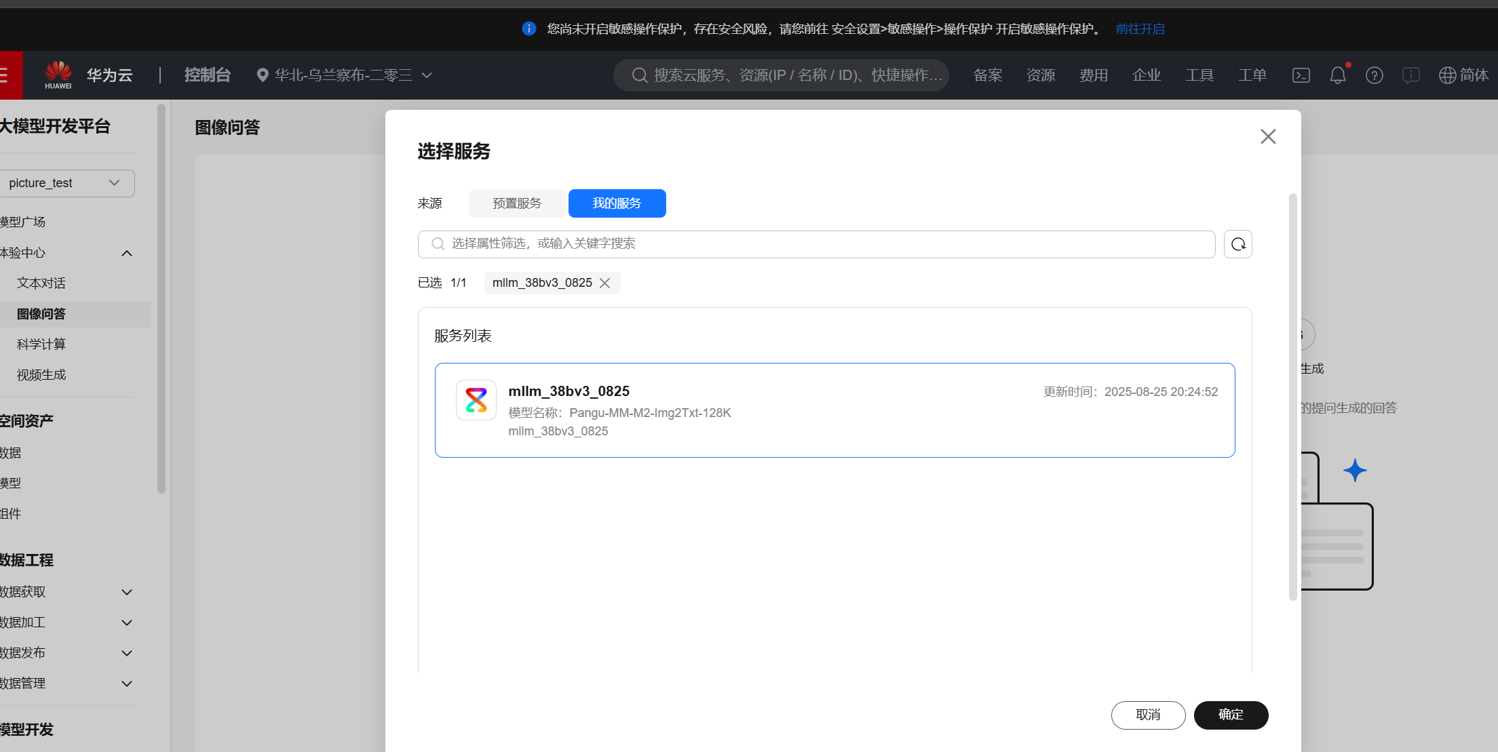Click the 确定 confirm button

[1230, 715]
